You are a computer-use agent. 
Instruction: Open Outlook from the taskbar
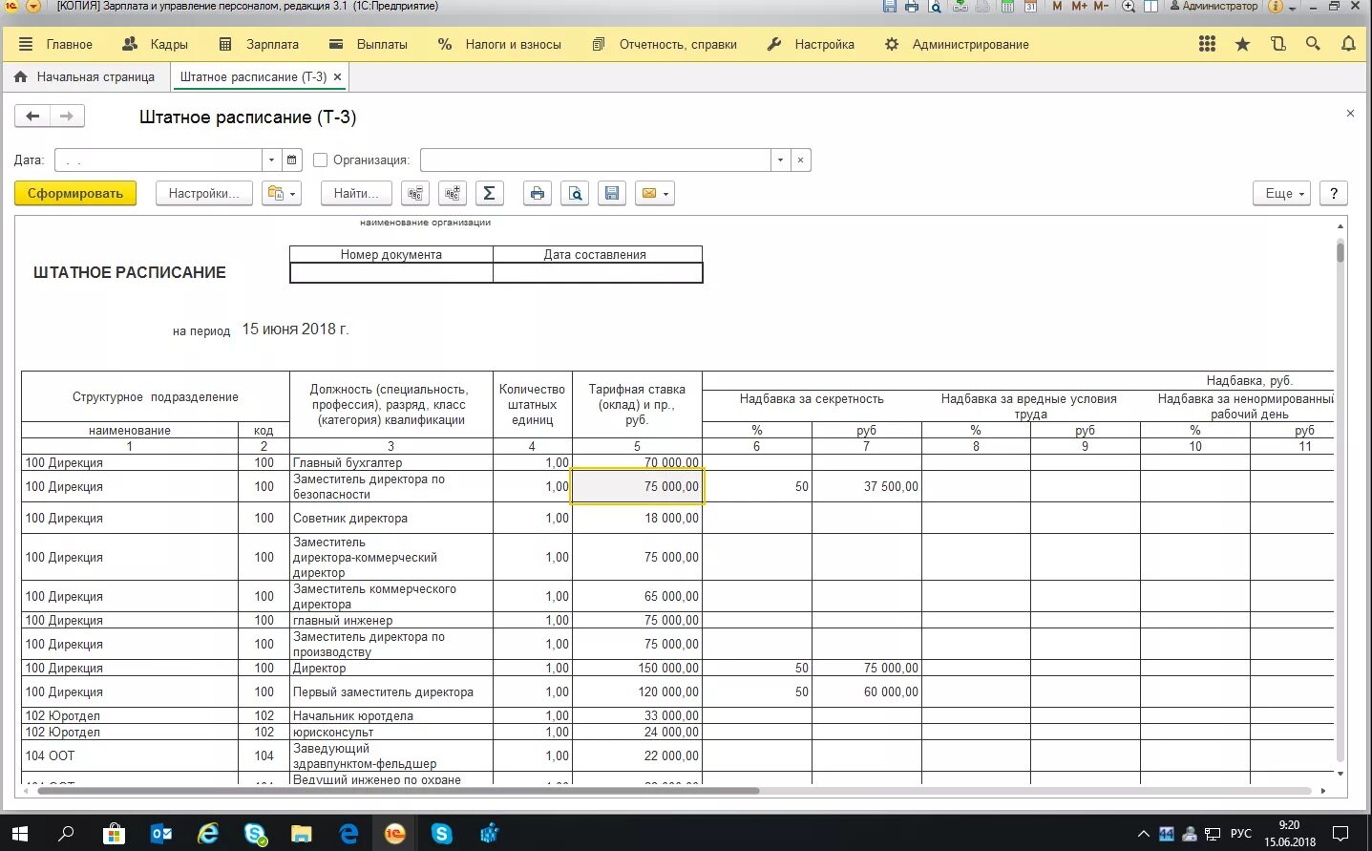[161, 833]
